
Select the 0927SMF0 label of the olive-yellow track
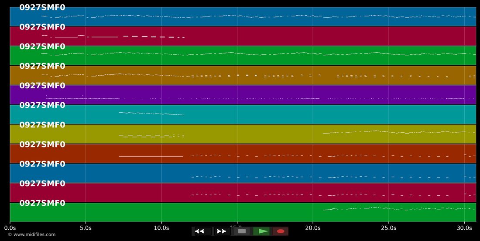point(42,125)
